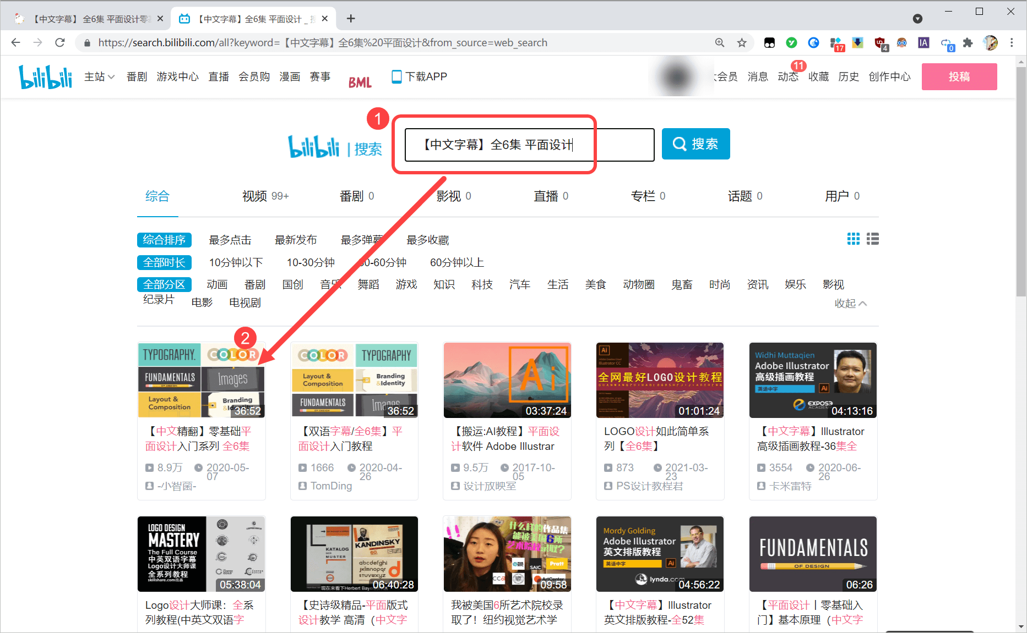The width and height of the screenshot is (1027, 633).
Task: Select the 直播 results tab
Action: click(551, 196)
